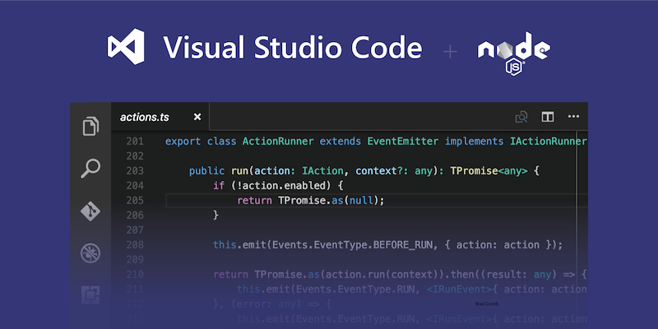Image resolution: width=658 pixels, height=329 pixels.
Task: Click 'this' keyword on line 208
Action: pos(225,244)
